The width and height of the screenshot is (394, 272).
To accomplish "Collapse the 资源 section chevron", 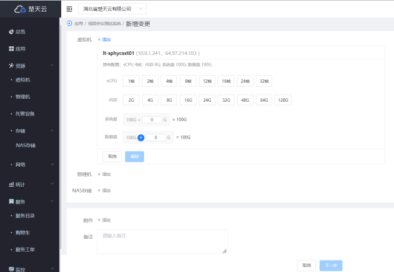I will click(x=52, y=65).
